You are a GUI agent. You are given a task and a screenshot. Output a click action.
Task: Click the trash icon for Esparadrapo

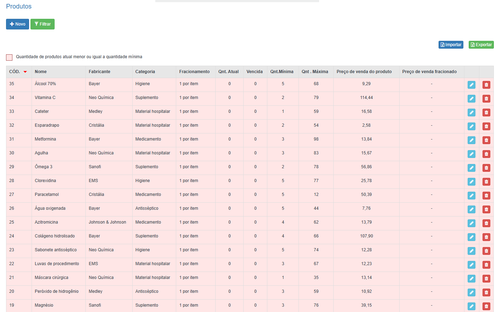tap(486, 126)
